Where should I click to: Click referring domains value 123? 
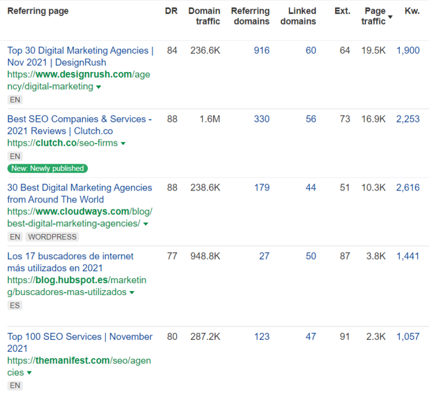coord(262,336)
